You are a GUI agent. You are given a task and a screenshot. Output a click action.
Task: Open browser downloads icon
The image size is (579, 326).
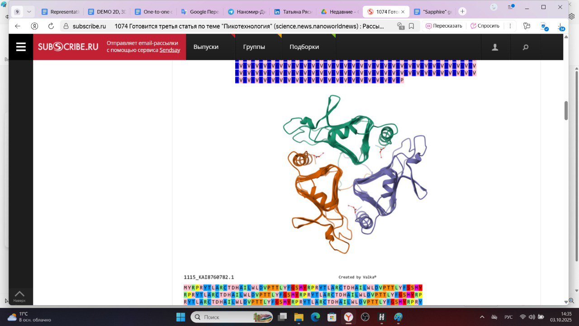pos(561,26)
